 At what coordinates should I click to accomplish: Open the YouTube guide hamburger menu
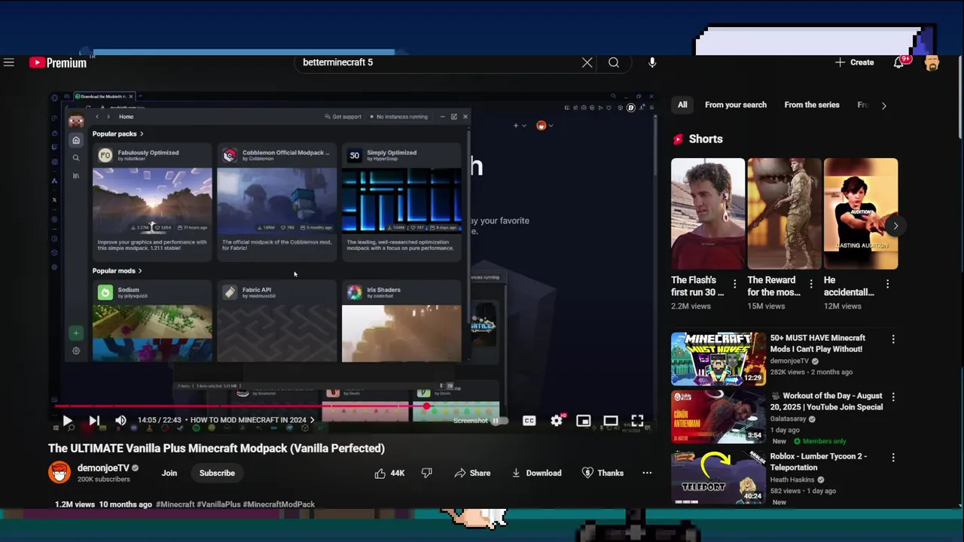coord(9,62)
